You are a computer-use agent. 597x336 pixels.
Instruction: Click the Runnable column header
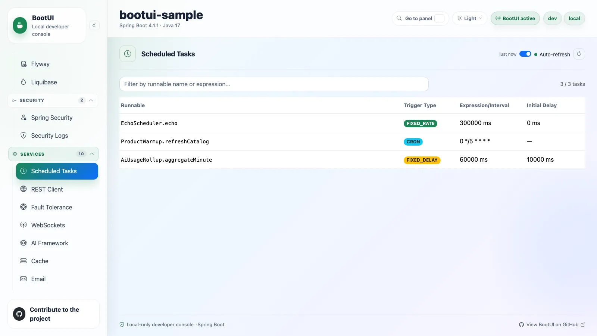[x=133, y=105]
